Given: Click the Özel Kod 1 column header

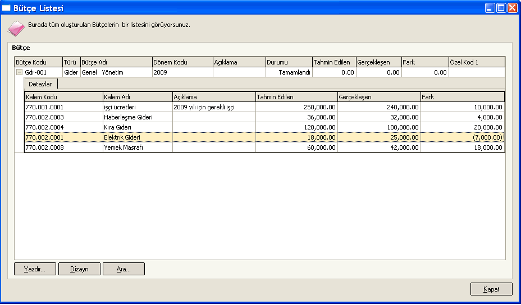Looking at the screenshot, I should 477,62.
